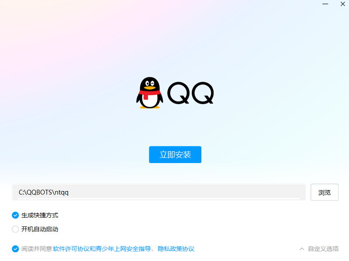The width and height of the screenshot is (349, 261).
Task: Click the QQ penguin mascot logo
Action: [x=149, y=93]
